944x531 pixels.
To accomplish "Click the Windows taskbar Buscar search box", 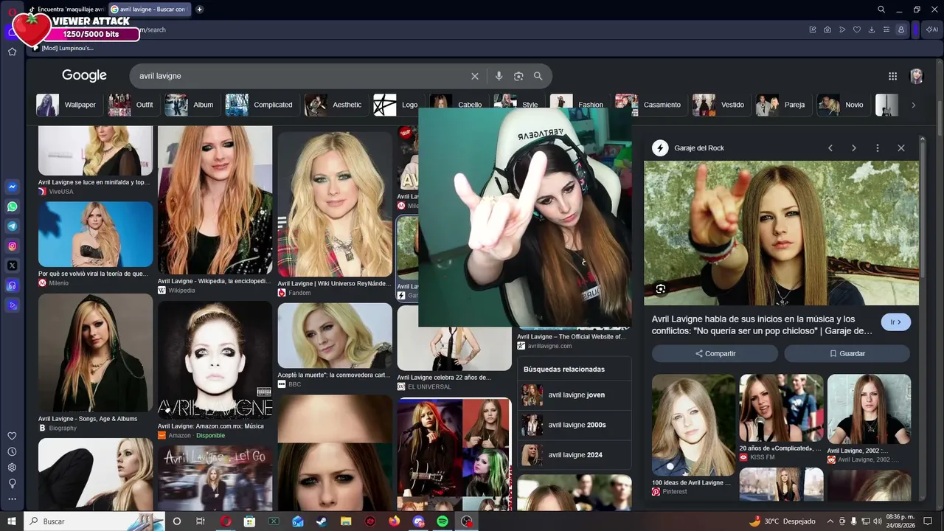I will pyautogui.click(x=94, y=521).
